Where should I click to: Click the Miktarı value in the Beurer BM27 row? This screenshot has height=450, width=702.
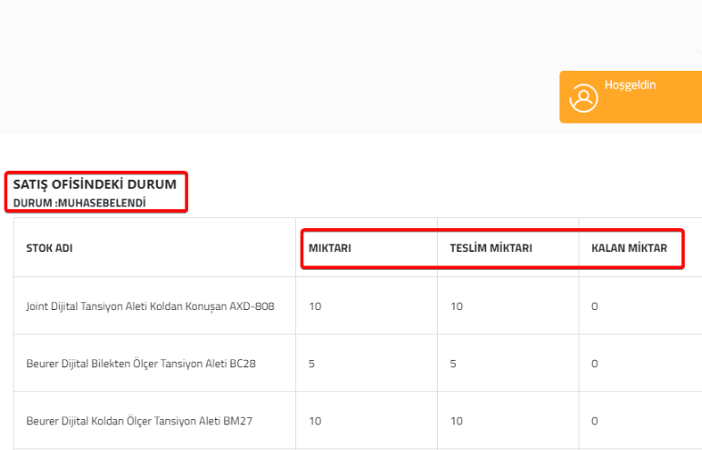315,421
